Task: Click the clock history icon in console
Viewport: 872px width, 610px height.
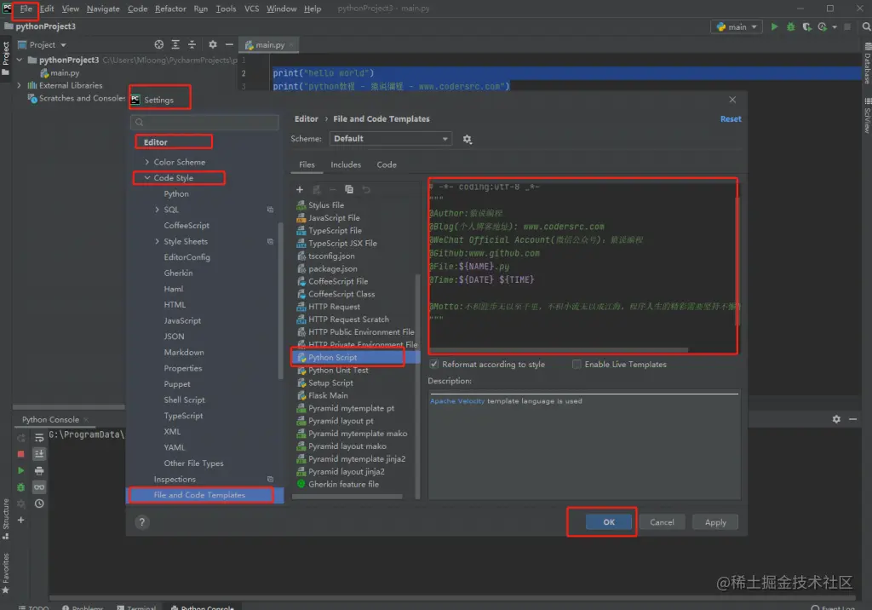Action: click(x=39, y=504)
